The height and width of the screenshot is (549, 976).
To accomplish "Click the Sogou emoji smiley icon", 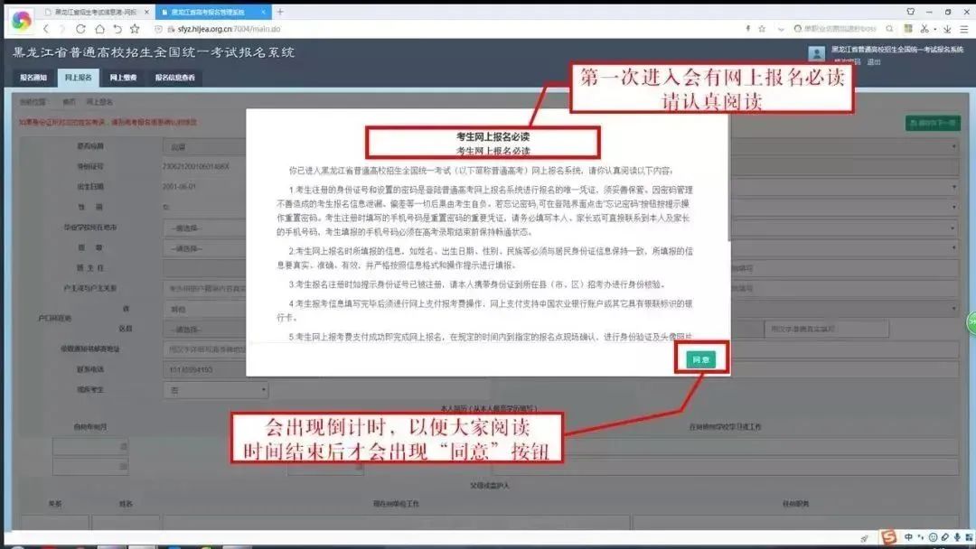I will point(933,537).
